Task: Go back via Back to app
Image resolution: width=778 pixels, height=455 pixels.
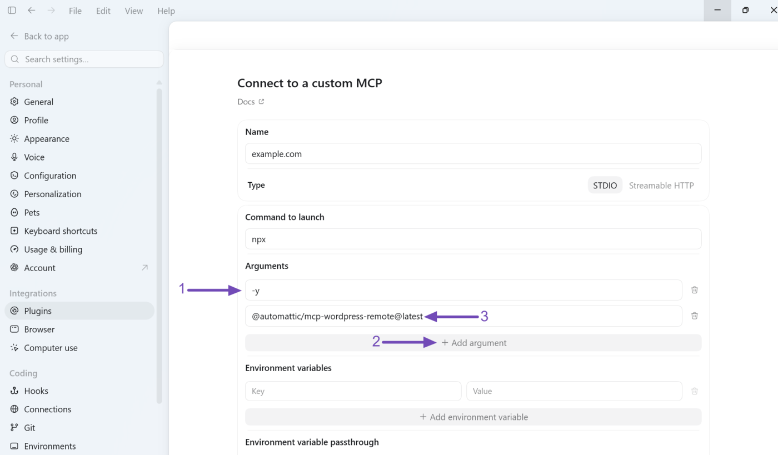Action: 39,36
